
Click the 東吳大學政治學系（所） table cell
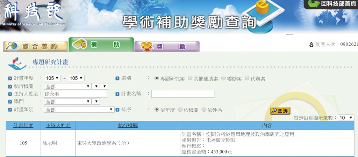[x=128, y=143]
